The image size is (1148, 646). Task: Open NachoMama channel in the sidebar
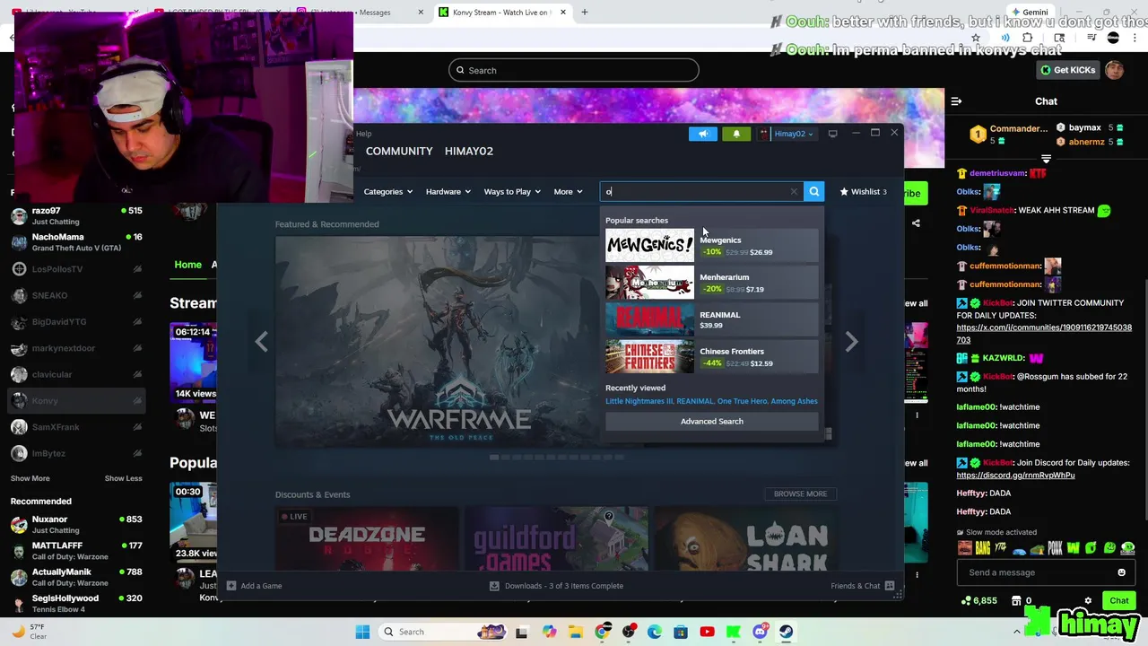coord(76,242)
